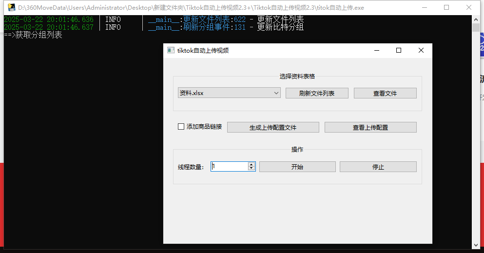Maximize the tiktok自动上传视频 dialog
Screen dimensions: 484x253
click(399, 50)
